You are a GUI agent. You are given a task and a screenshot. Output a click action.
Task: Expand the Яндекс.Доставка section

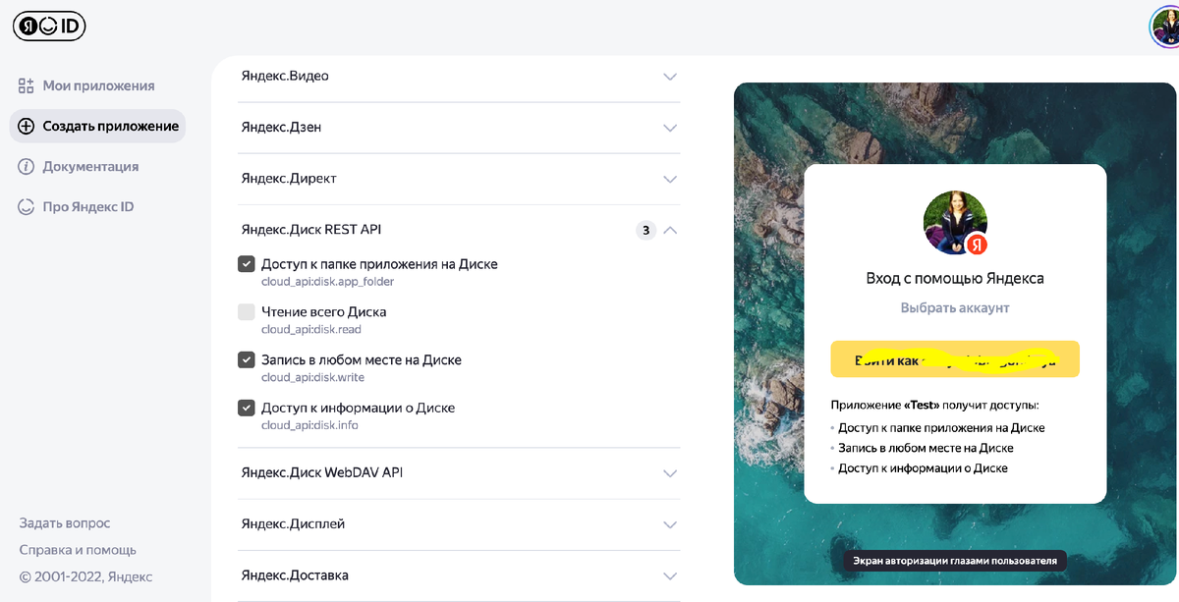[x=459, y=575]
